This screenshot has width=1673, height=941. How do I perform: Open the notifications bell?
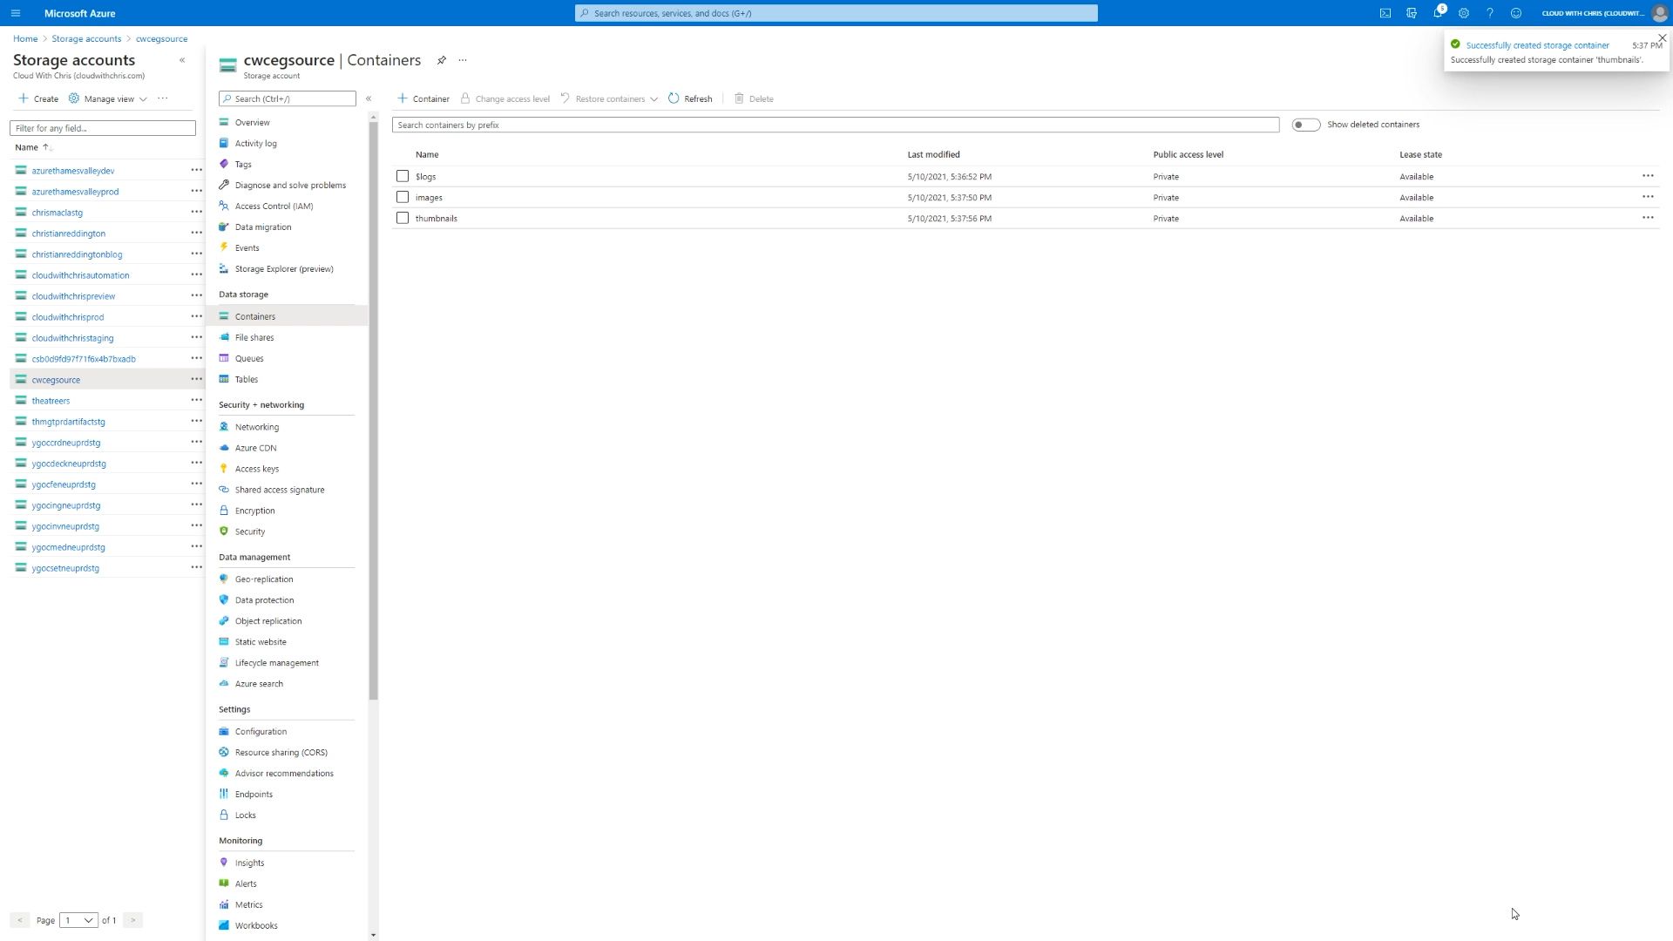(x=1439, y=13)
